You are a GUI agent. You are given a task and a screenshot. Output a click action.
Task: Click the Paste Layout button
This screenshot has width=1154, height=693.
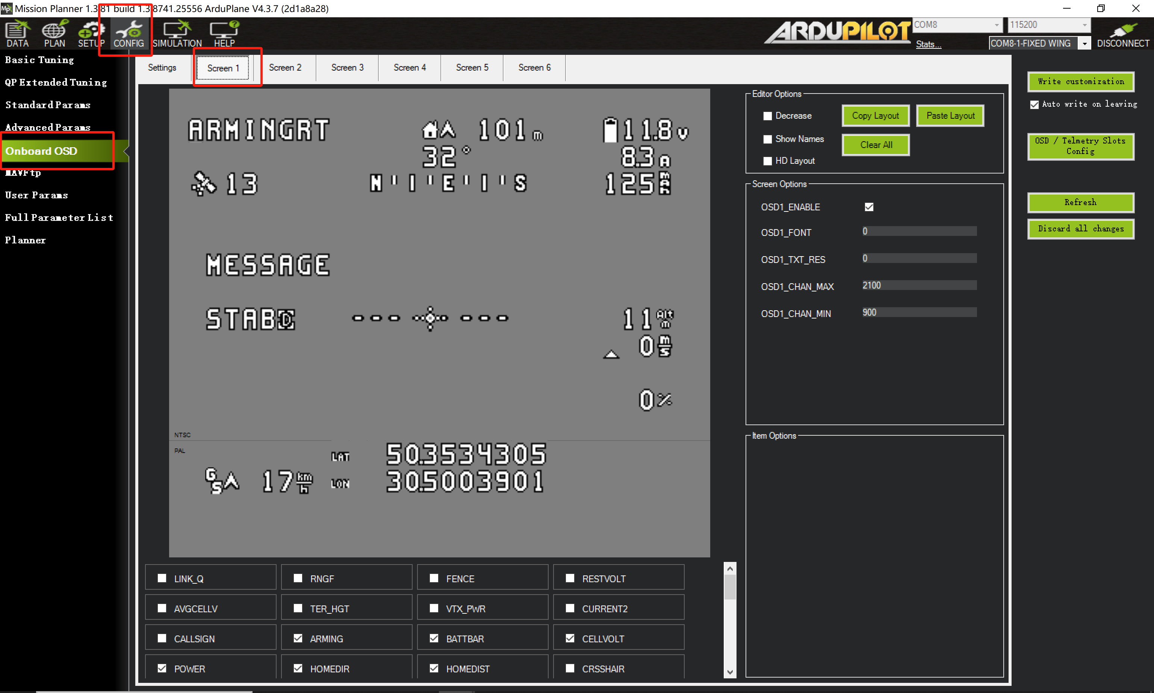950,116
